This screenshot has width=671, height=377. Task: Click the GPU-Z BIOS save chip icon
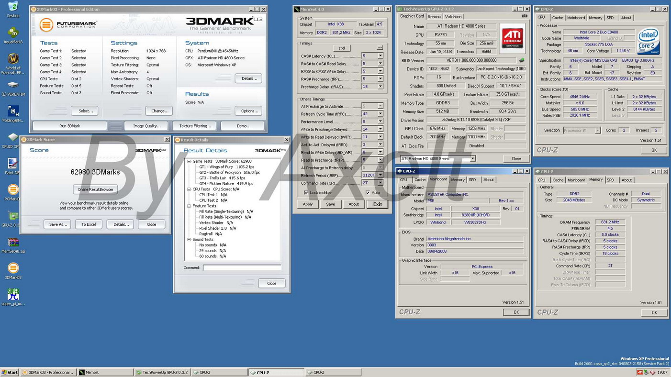pos(522,61)
